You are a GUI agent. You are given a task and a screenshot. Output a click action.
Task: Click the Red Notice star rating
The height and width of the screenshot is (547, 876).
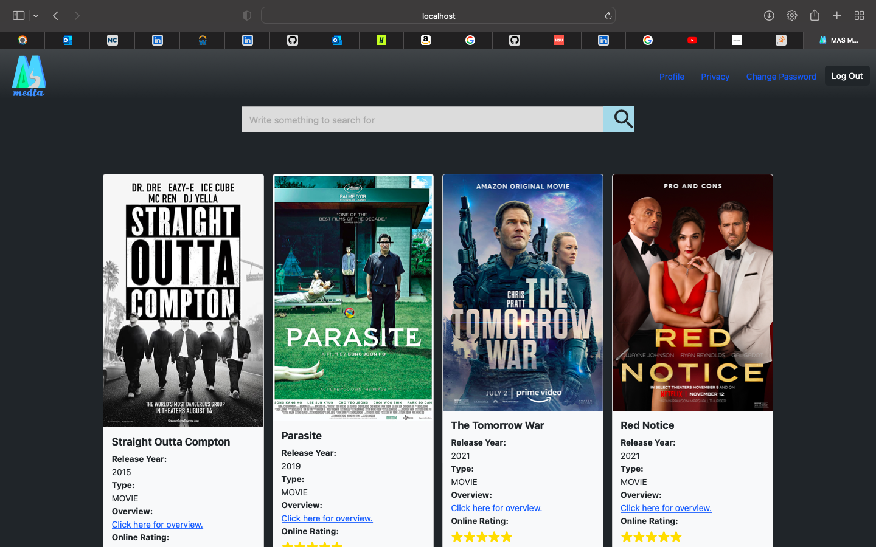tap(651, 537)
